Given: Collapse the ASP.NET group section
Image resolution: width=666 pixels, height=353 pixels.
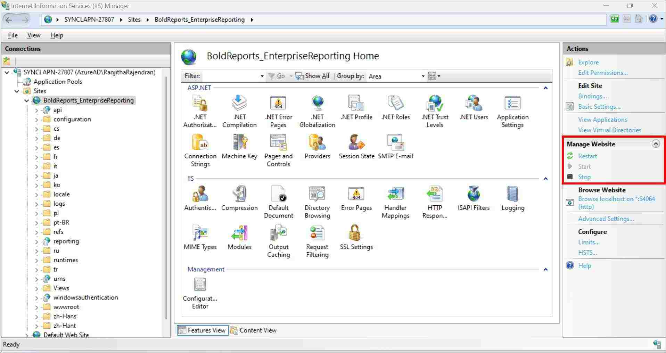Looking at the screenshot, I should point(545,88).
